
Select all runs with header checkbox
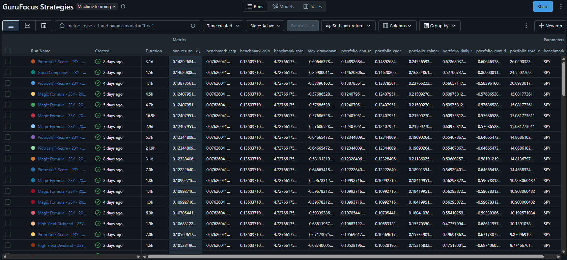[8, 51]
